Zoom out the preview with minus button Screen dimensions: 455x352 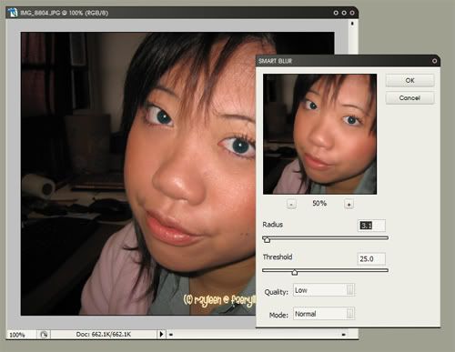pyautogui.click(x=291, y=204)
